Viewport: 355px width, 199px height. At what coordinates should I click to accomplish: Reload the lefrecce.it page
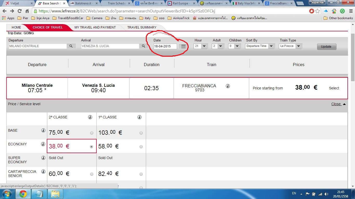19,11
